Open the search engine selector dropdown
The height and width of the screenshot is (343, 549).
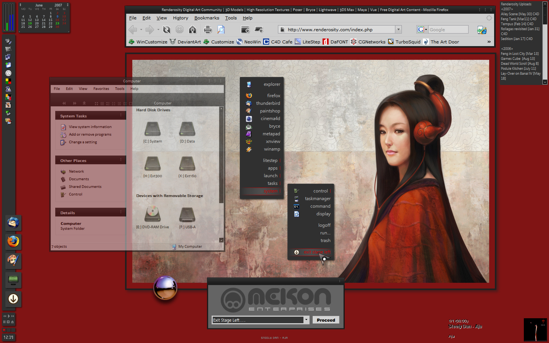[x=422, y=29]
